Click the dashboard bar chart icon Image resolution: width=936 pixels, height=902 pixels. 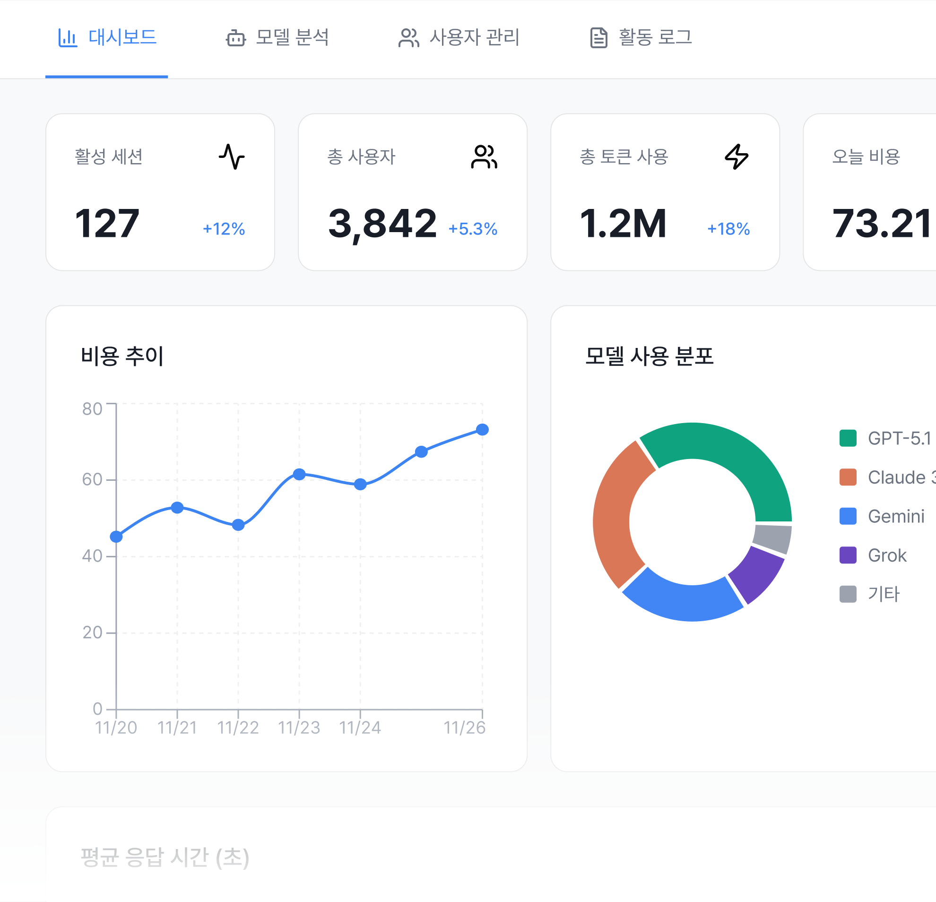pyautogui.click(x=67, y=38)
